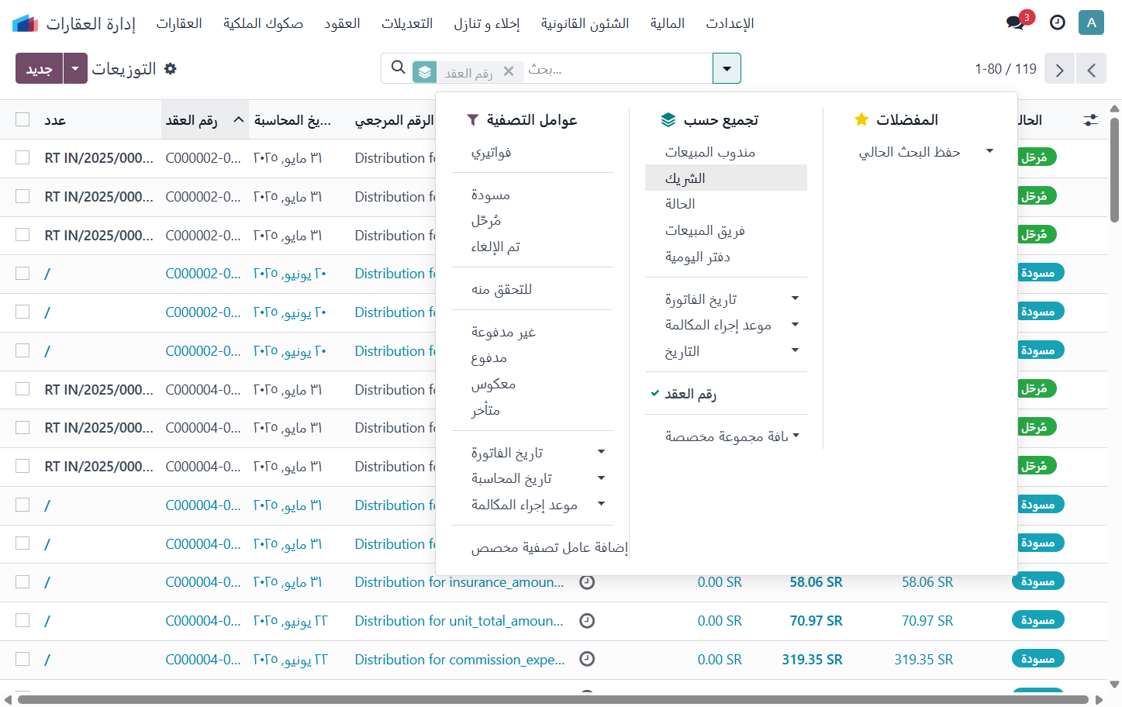
Task: Click the Property Management app logo
Action: [25, 23]
